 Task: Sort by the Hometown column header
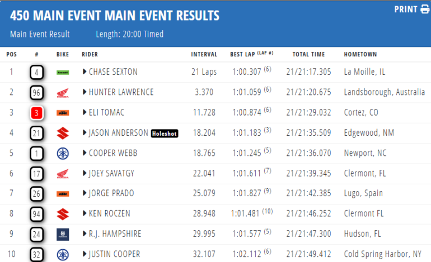[x=360, y=55]
